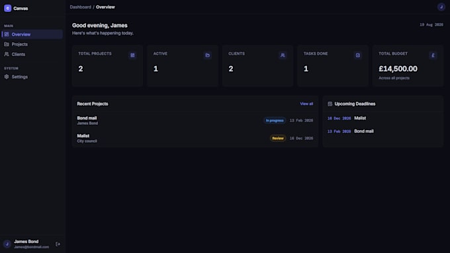Screen dimensions: 450x253
Task: Click the Active card folder icon
Action: pyautogui.click(x=208, y=55)
